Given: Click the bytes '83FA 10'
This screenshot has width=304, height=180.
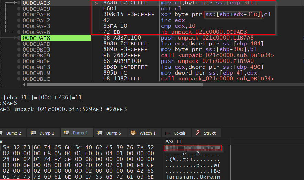Looking at the screenshot, I should 115,26.
